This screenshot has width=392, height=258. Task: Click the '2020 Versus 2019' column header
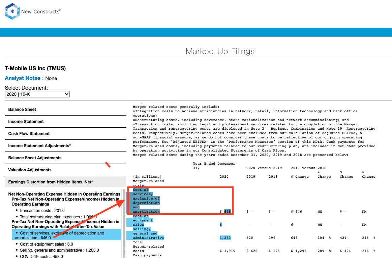[264, 168]
